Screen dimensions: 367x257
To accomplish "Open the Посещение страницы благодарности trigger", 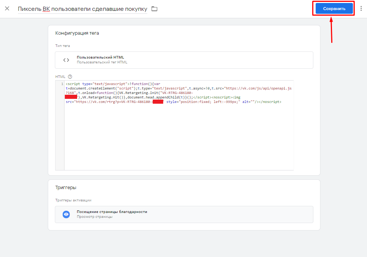I will [x=112, y=212].
